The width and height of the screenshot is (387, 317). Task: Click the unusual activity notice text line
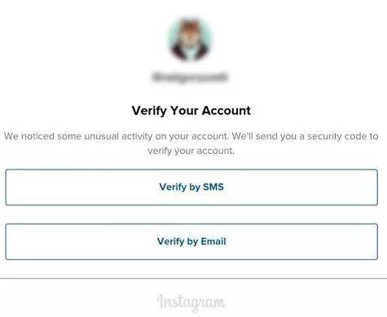191,136
